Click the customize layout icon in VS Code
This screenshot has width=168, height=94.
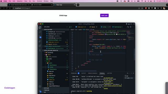point(134,24)
